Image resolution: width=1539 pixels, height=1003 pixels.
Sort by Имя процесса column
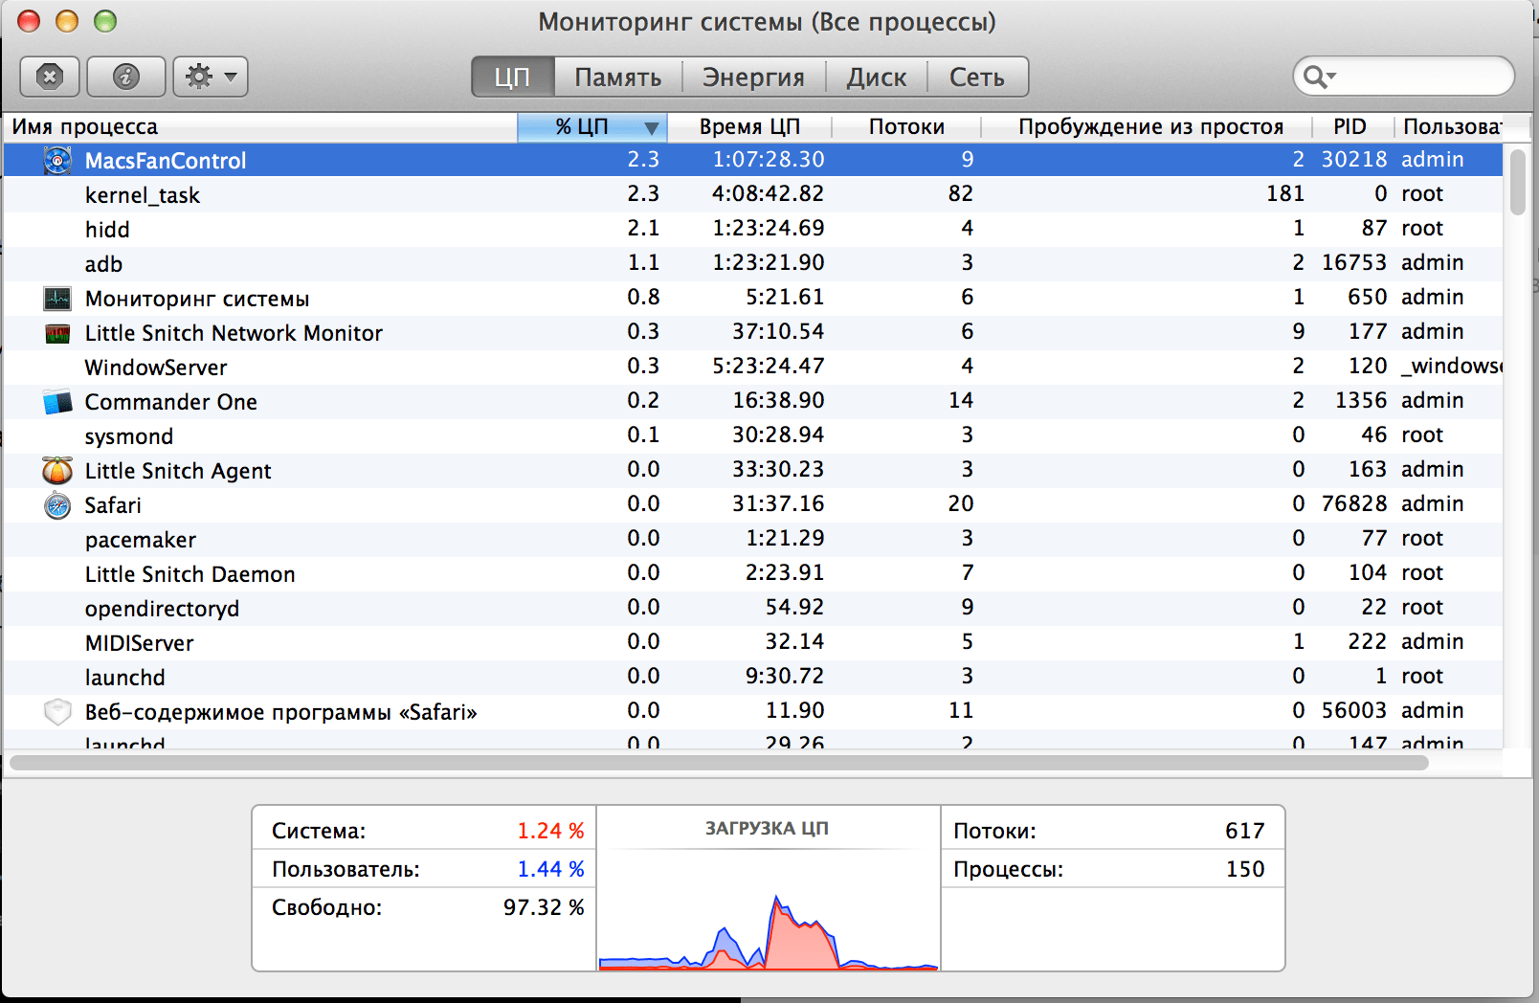[x=259, y=127]
